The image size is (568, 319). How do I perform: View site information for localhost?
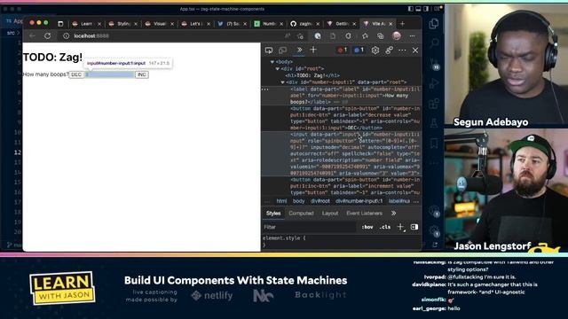pos(66,35)
